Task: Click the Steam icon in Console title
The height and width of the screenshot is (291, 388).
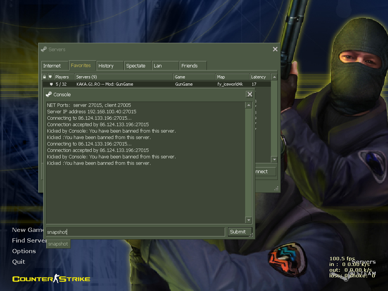Action: tap(49, 94)
